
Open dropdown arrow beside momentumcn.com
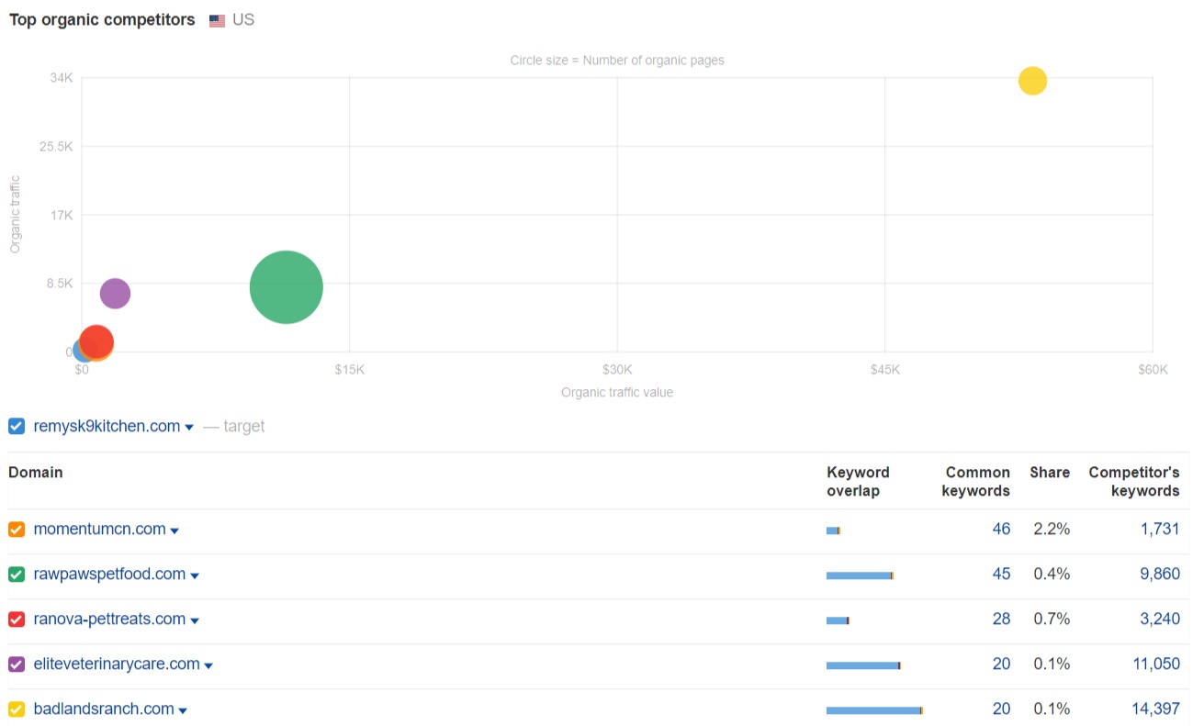174,531
